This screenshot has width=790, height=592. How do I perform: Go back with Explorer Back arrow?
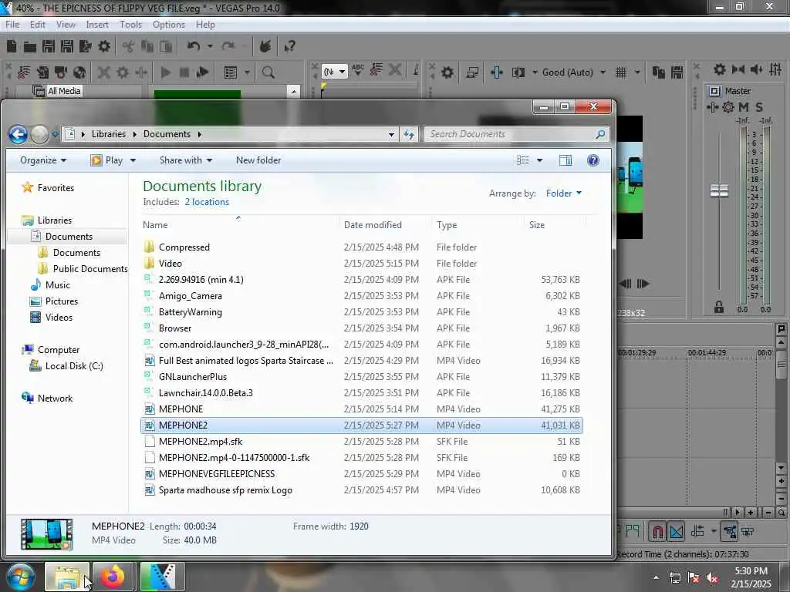click(19, 134)
